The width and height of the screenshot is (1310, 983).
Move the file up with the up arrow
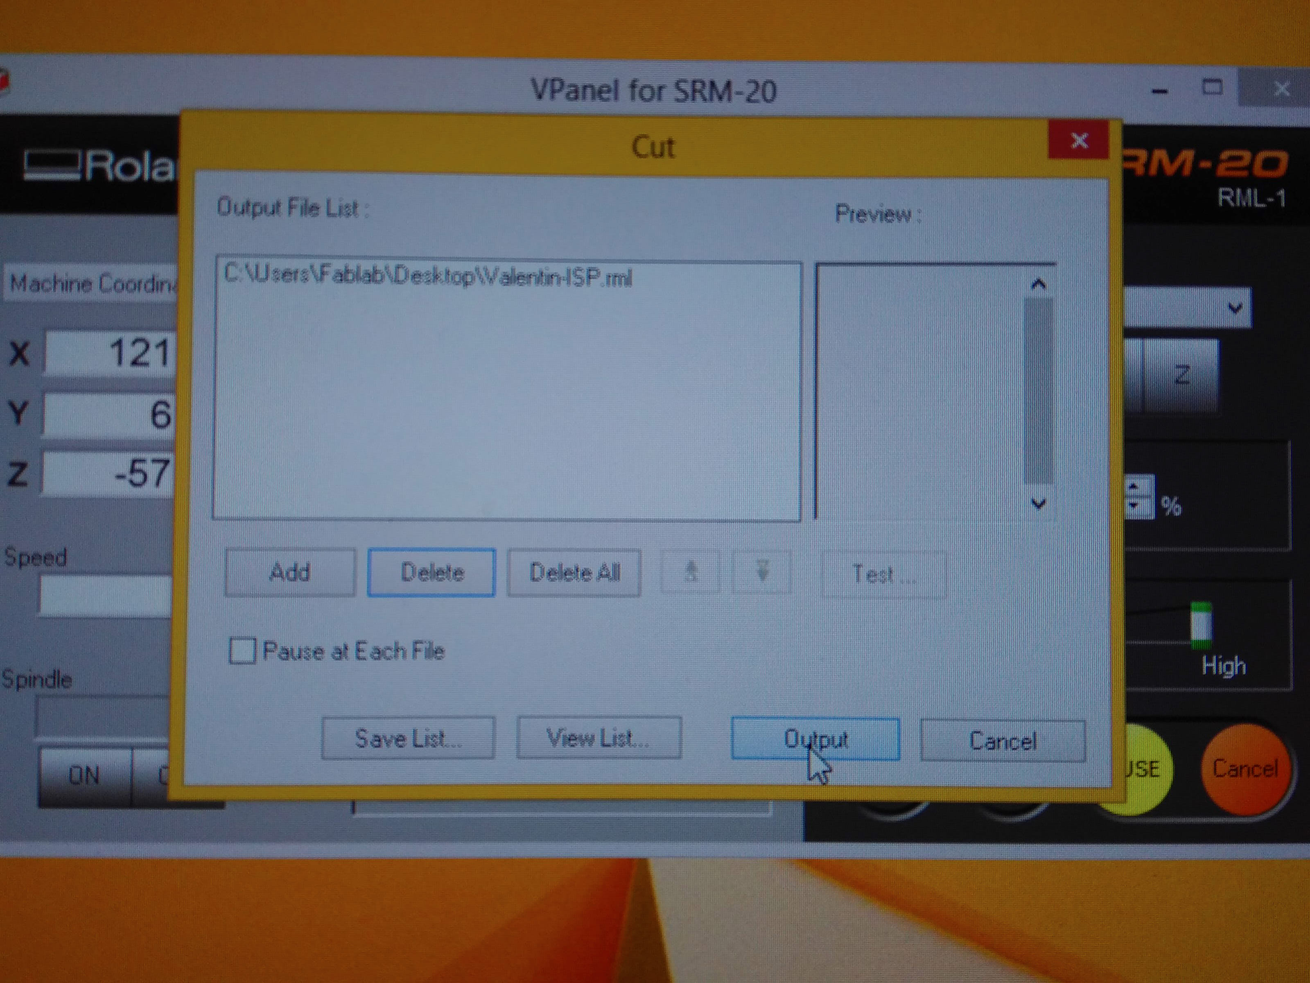click(x=691, y=572)
